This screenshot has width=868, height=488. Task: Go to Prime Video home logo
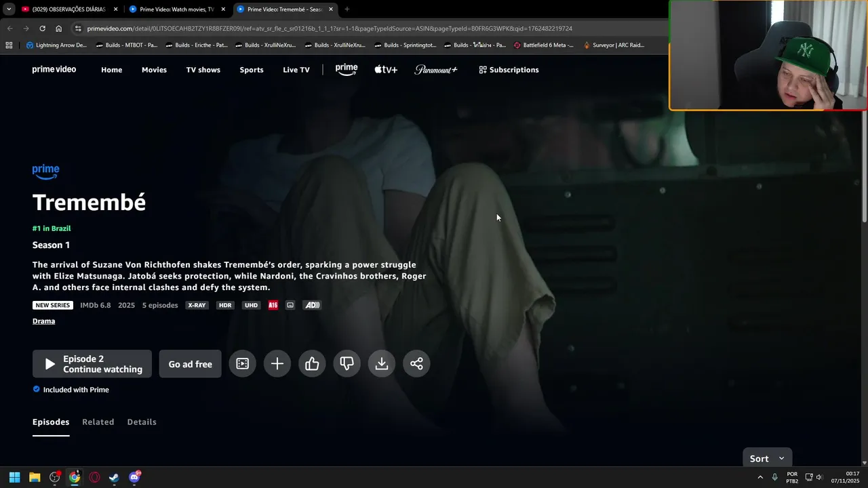pos(54,69)
